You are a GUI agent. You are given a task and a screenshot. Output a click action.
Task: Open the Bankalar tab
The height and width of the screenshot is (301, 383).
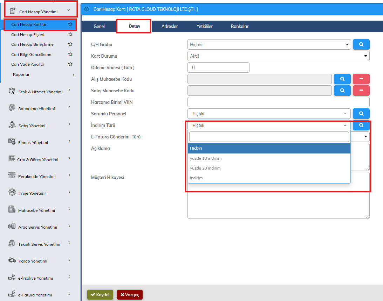coord(240,27)
